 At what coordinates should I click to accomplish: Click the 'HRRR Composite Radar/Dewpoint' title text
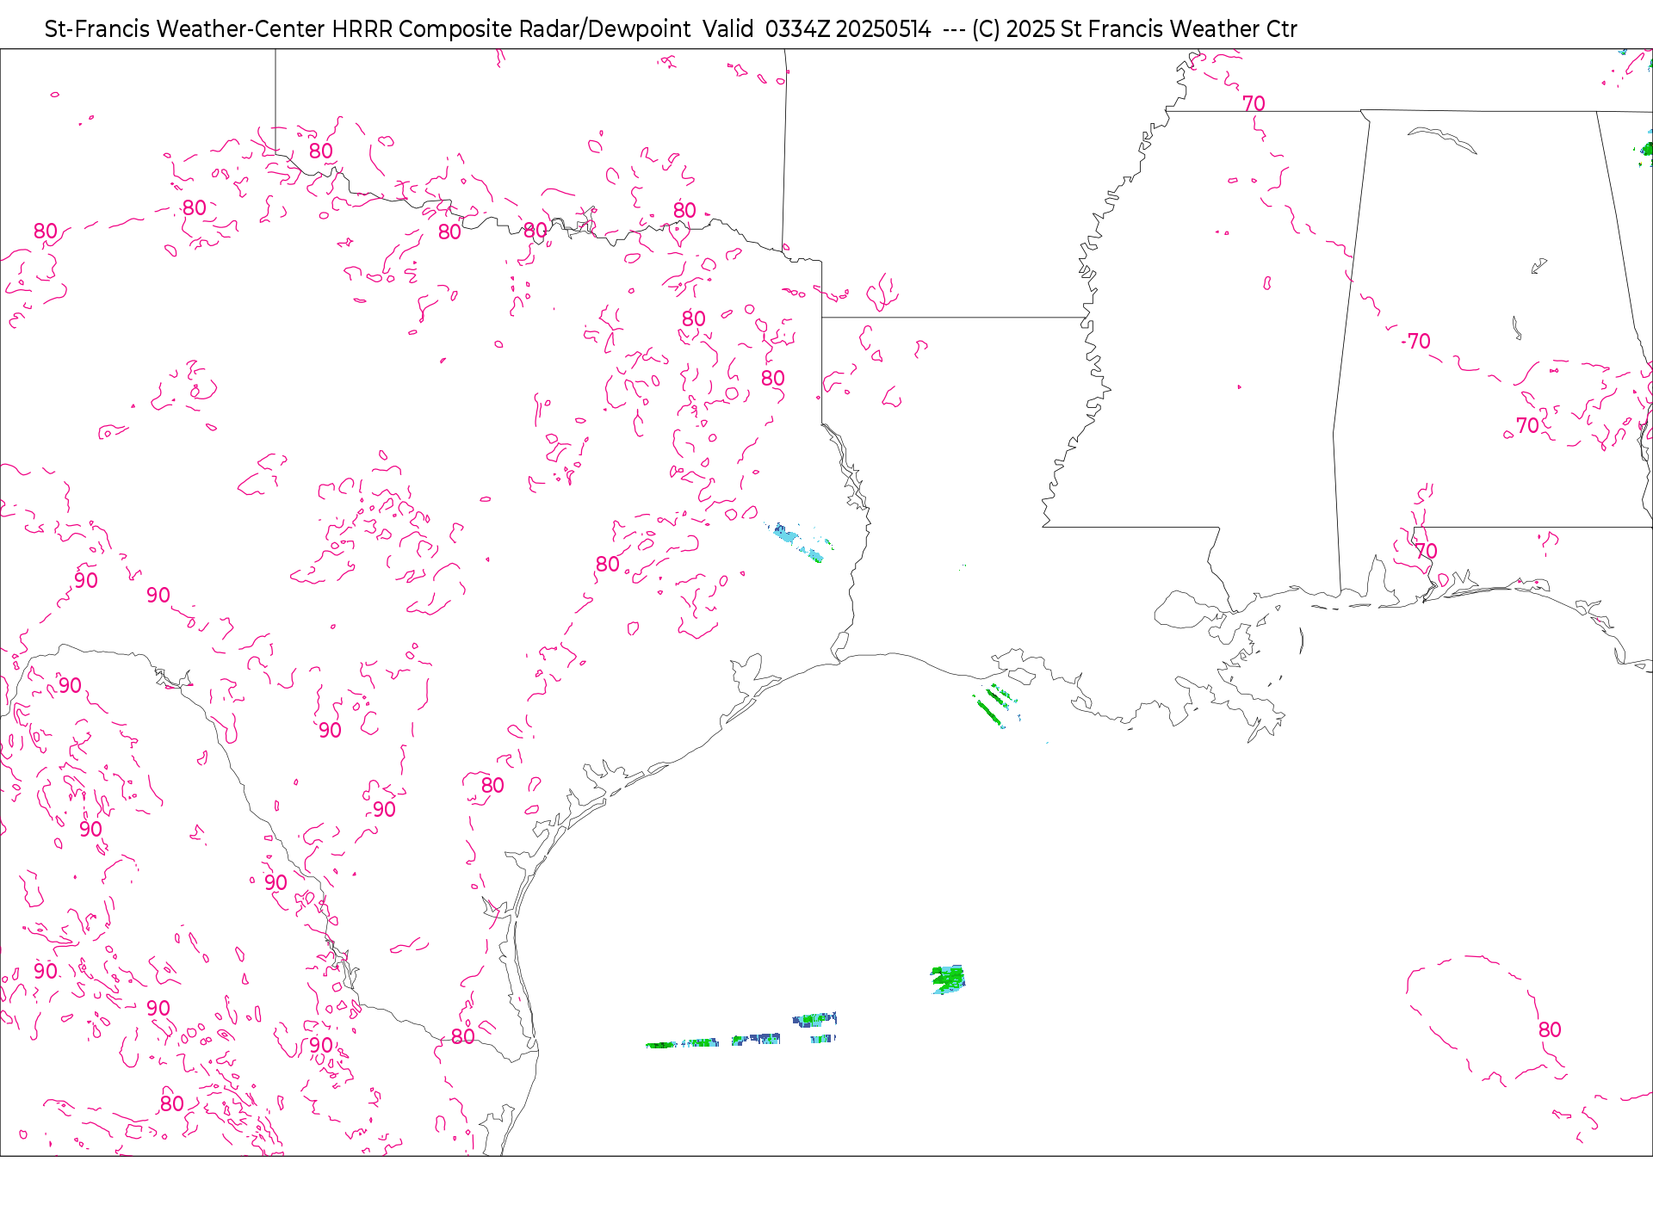pos(511,29)
